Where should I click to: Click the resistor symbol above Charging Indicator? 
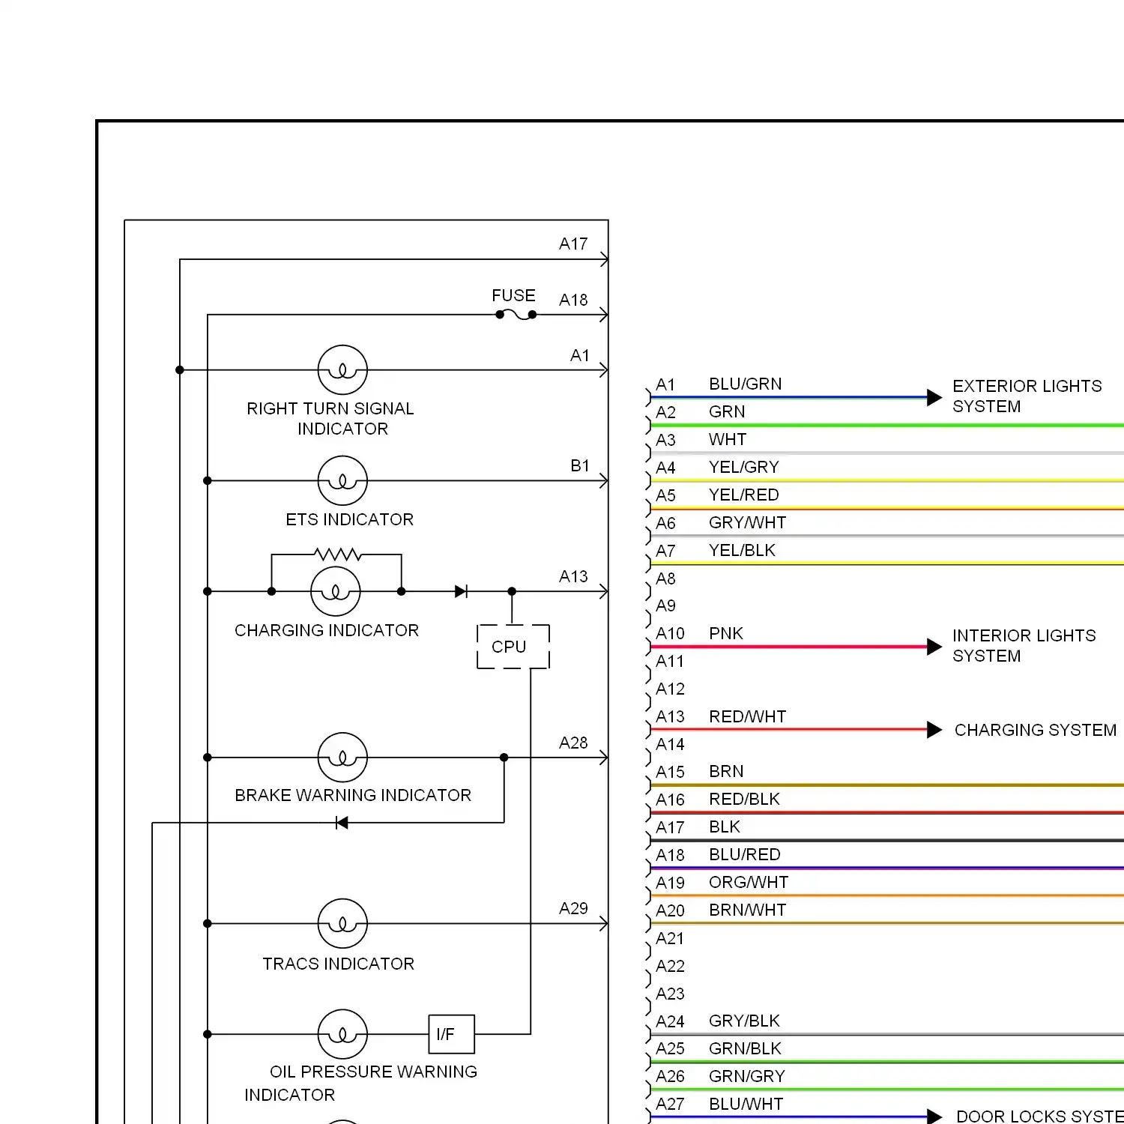click(338, 555)
